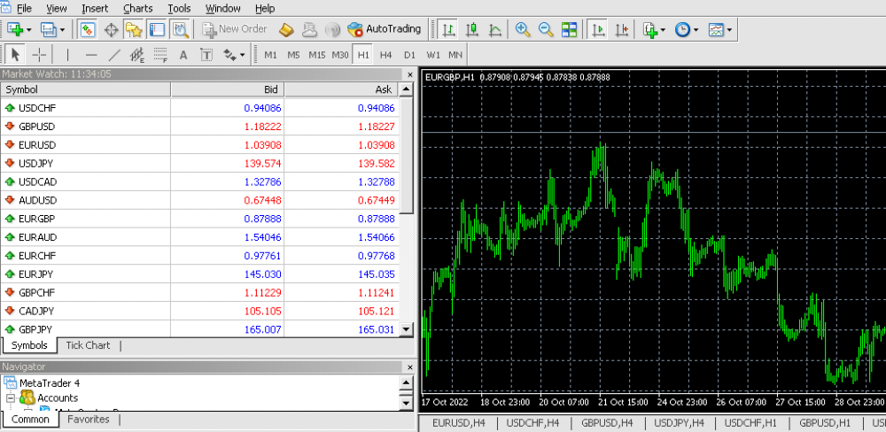Viewport: 886px width, 432px height.
Task: Select the Text 'A' tool
Action: [183, 55]
